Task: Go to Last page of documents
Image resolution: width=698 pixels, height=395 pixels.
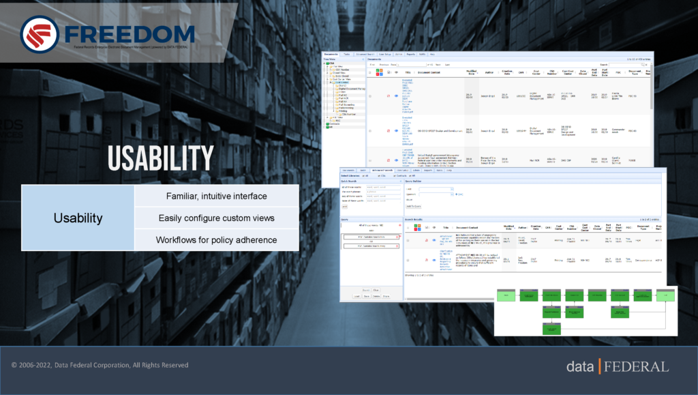Action: click(x=447, y=65)
